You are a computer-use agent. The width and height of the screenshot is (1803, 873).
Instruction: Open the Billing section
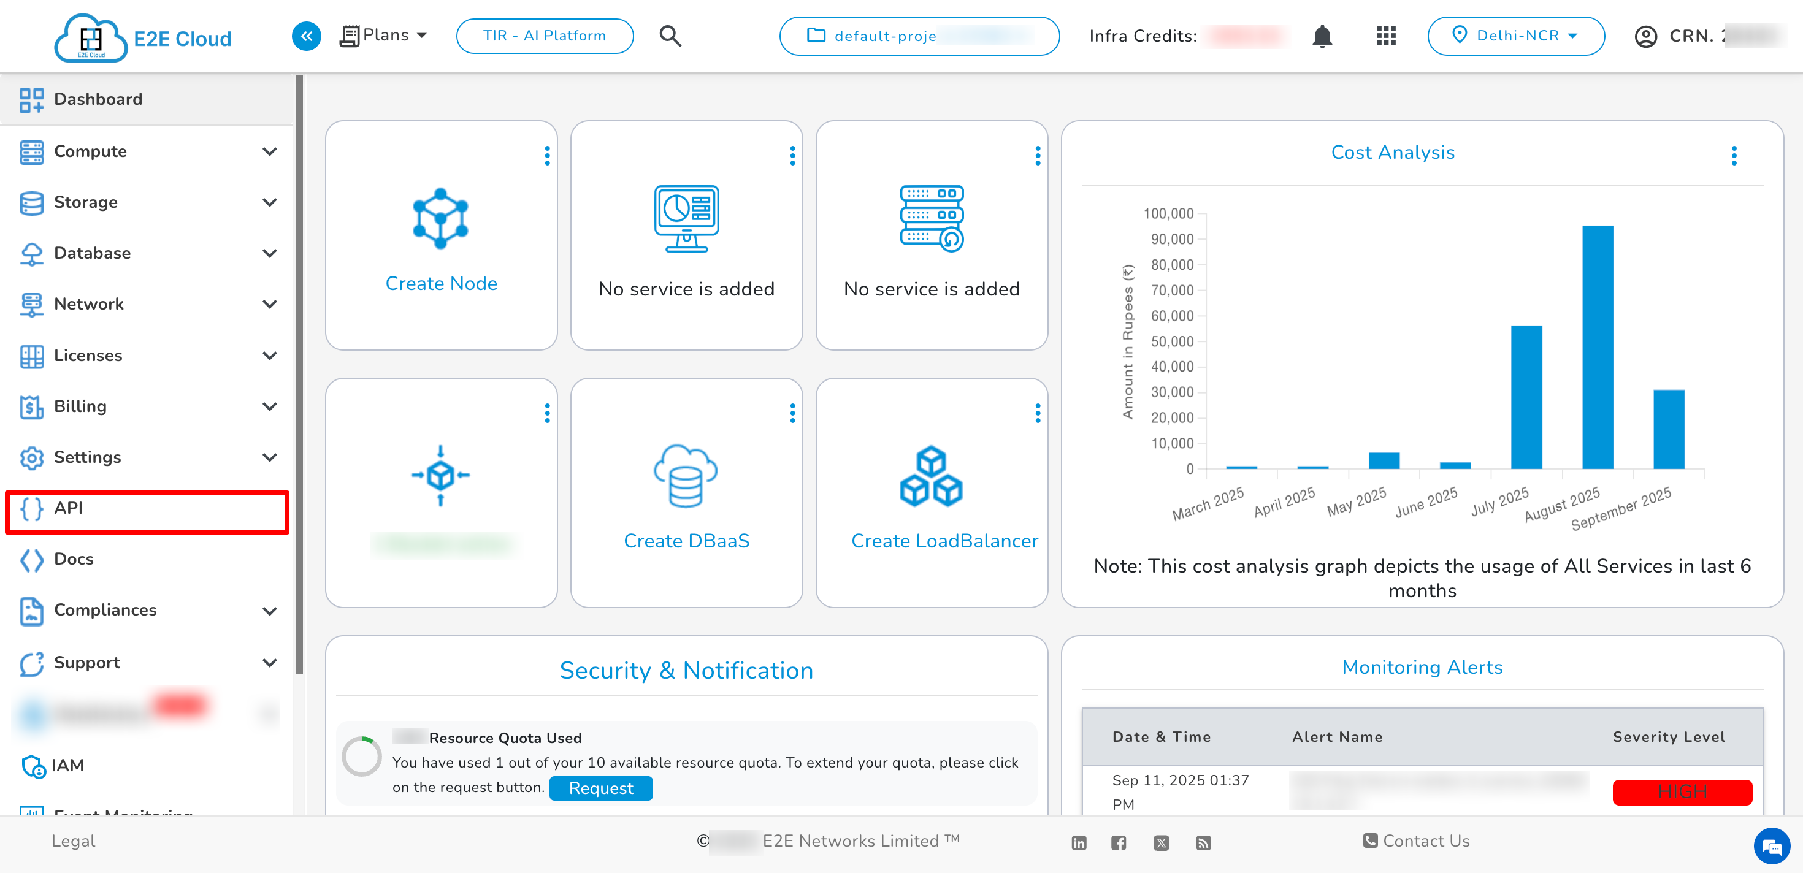[79, 406]
